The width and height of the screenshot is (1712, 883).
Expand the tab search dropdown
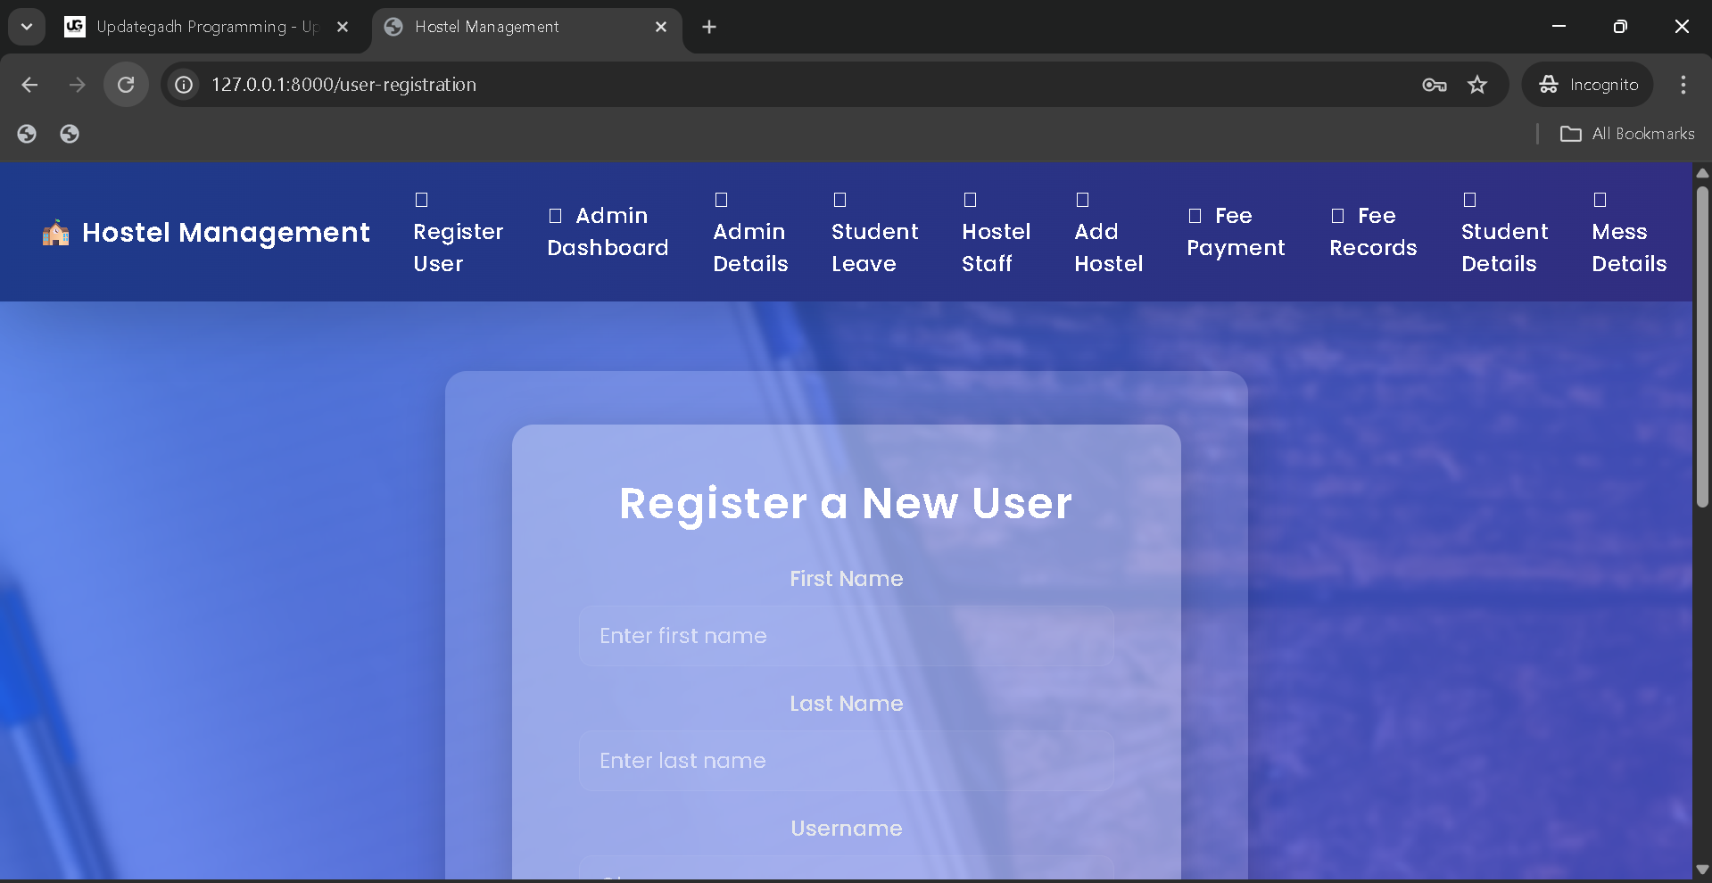[27, 27]
